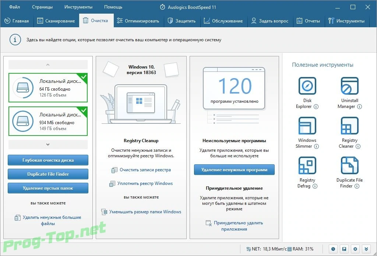Image resolution: width=377 pixels, height=256 pixels.
Task: Launch the Windows Slimmer tool
Action: [x=307, y=126]
